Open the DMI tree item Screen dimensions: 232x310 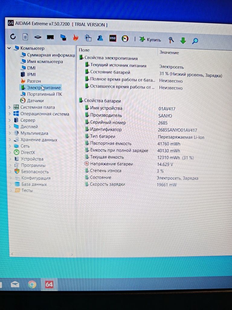tap(28, 68)
